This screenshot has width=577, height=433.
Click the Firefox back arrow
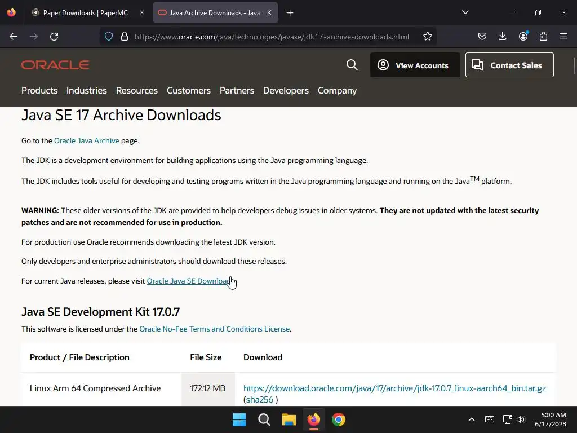[x=14, y=37]
